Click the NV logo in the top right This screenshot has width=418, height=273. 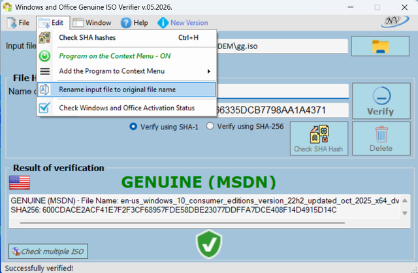[x=394, y=22]
